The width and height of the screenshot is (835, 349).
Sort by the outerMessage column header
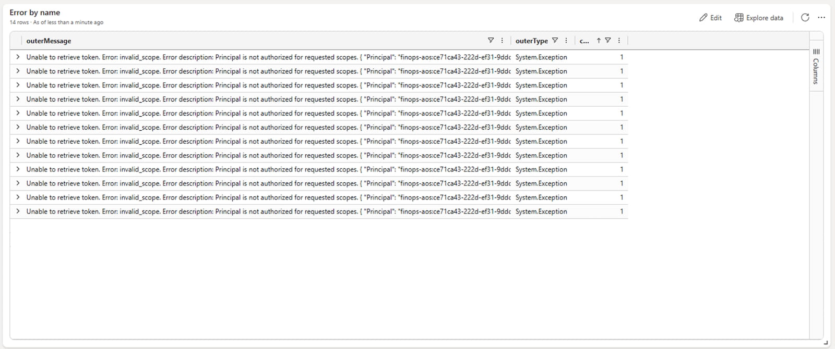tap(49, 41)
